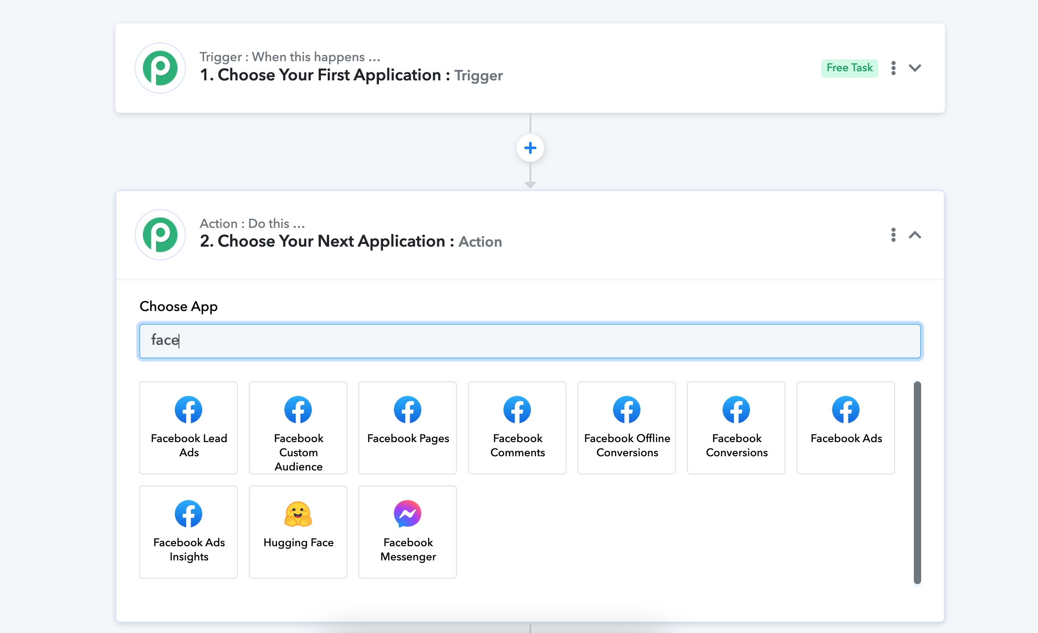
Task: Click the 'Choose App' label
Action: 178,306
